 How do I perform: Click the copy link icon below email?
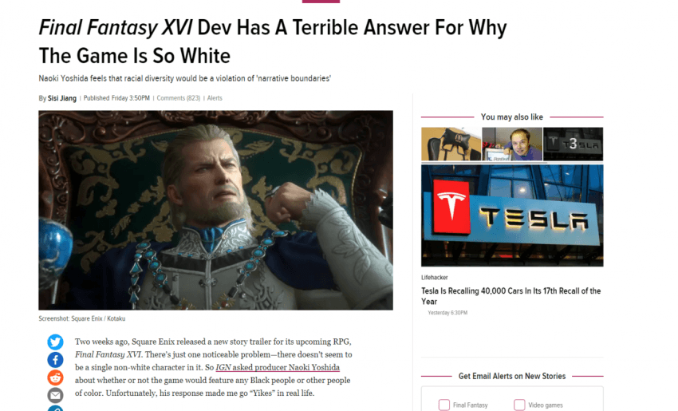pyautogui.click(x=55, y=408)
